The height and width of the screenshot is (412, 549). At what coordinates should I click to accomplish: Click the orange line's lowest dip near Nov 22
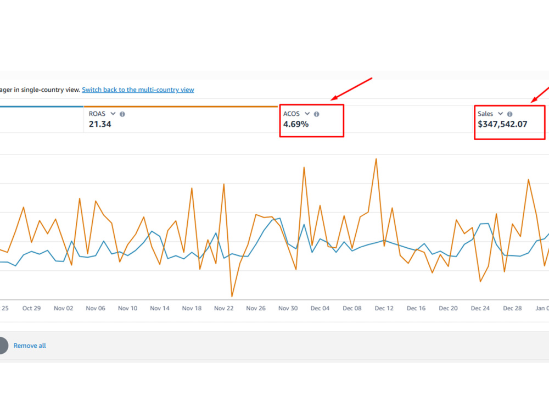pos(232,296)
